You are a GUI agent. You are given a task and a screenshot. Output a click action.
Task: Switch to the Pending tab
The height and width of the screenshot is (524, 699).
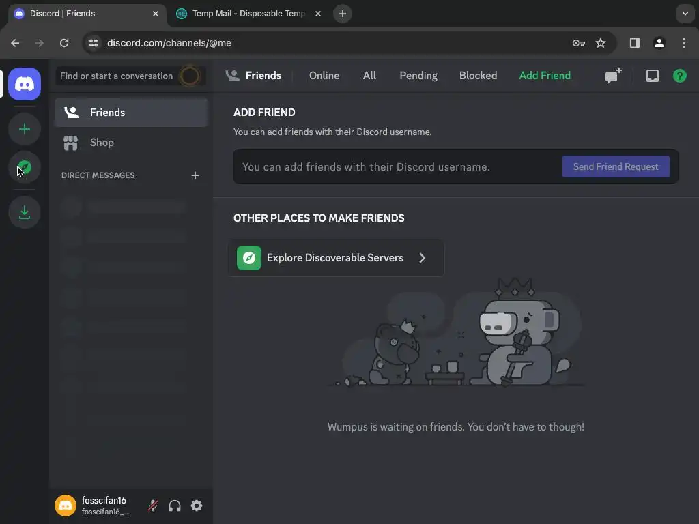click(x=418, y=76)
